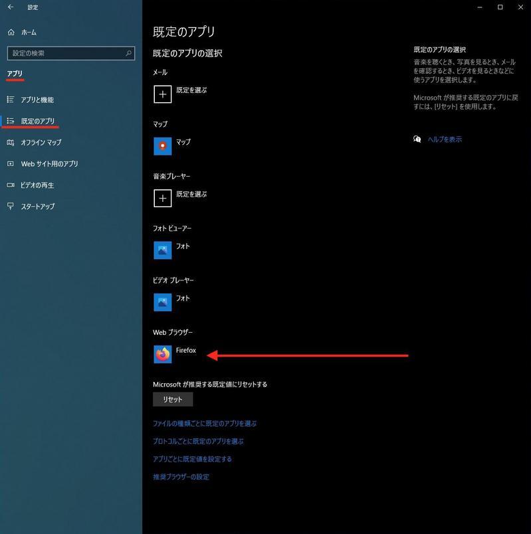Select 既定のアプリ in the sidebar
The image size is (531, 534).
pyautogui.click(x=37, y=121)
